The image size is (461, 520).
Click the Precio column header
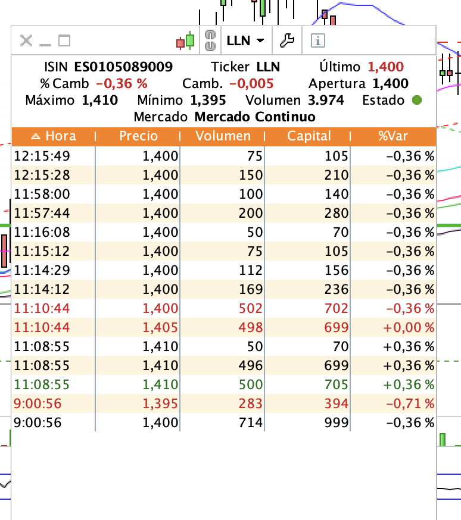[138, 136]
